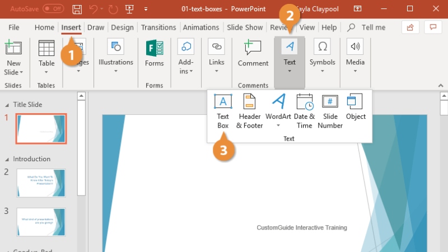Expand the Links dropdown arrow
Image resolution: width=448 pixels, height=252 pixels.
point(217,71)
